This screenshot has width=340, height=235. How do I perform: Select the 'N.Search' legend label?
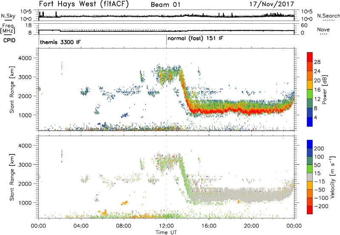(328, 16)
